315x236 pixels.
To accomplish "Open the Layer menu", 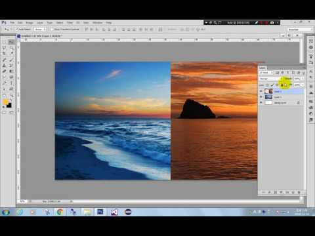I will pos(40,22).
